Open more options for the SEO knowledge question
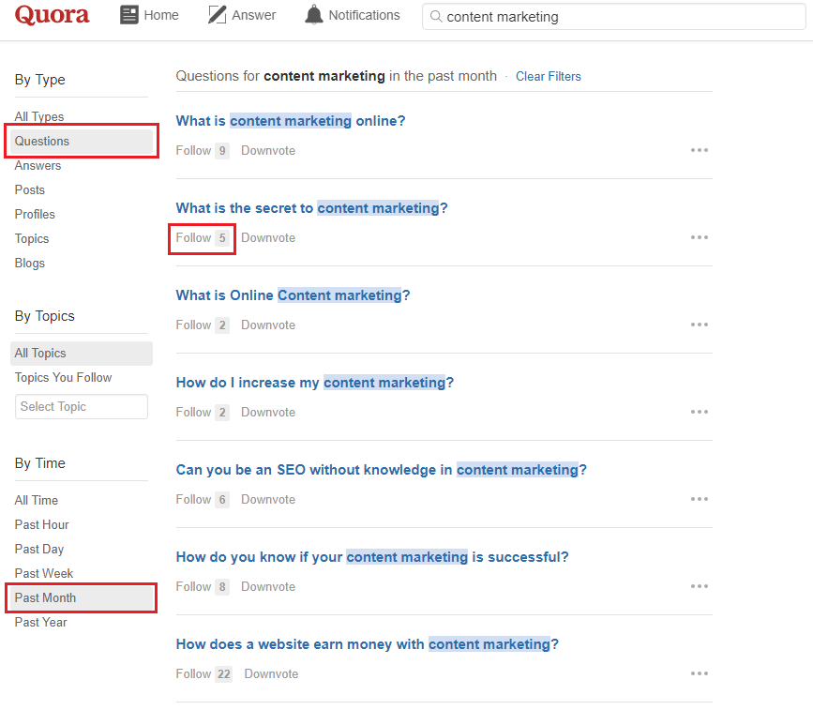 click(699, 498)
